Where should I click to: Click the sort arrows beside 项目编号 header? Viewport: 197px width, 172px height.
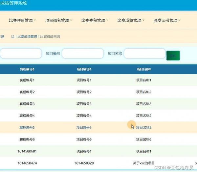(x=90, y=69)
